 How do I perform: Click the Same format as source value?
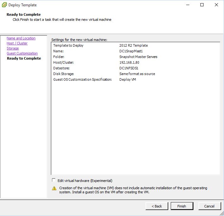click(137, 74)
